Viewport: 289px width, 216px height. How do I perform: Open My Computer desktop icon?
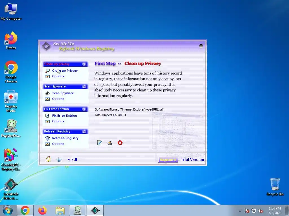pyautogui.click(x=11, y=12)
